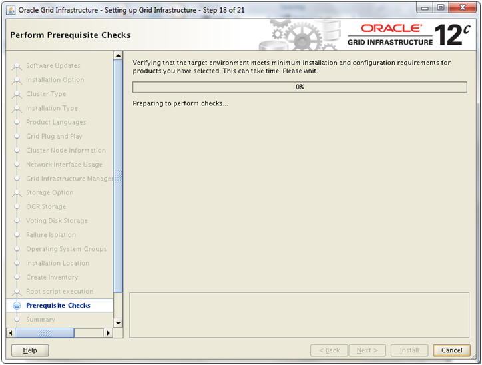Image resolution: width=482 pixels, height=365 pixels.
Task: Click the vertical scrollbar thumb of the step list
Action: (x=118, y=176)
